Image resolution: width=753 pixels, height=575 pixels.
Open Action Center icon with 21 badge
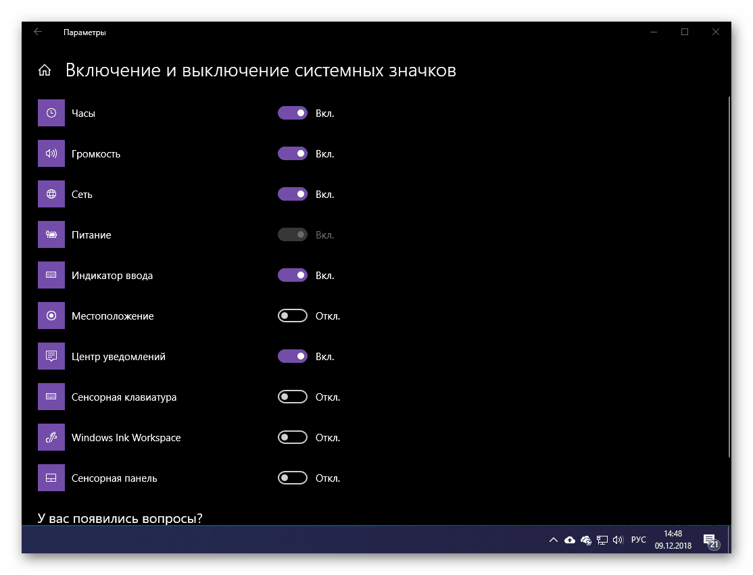tap(711, 541)
